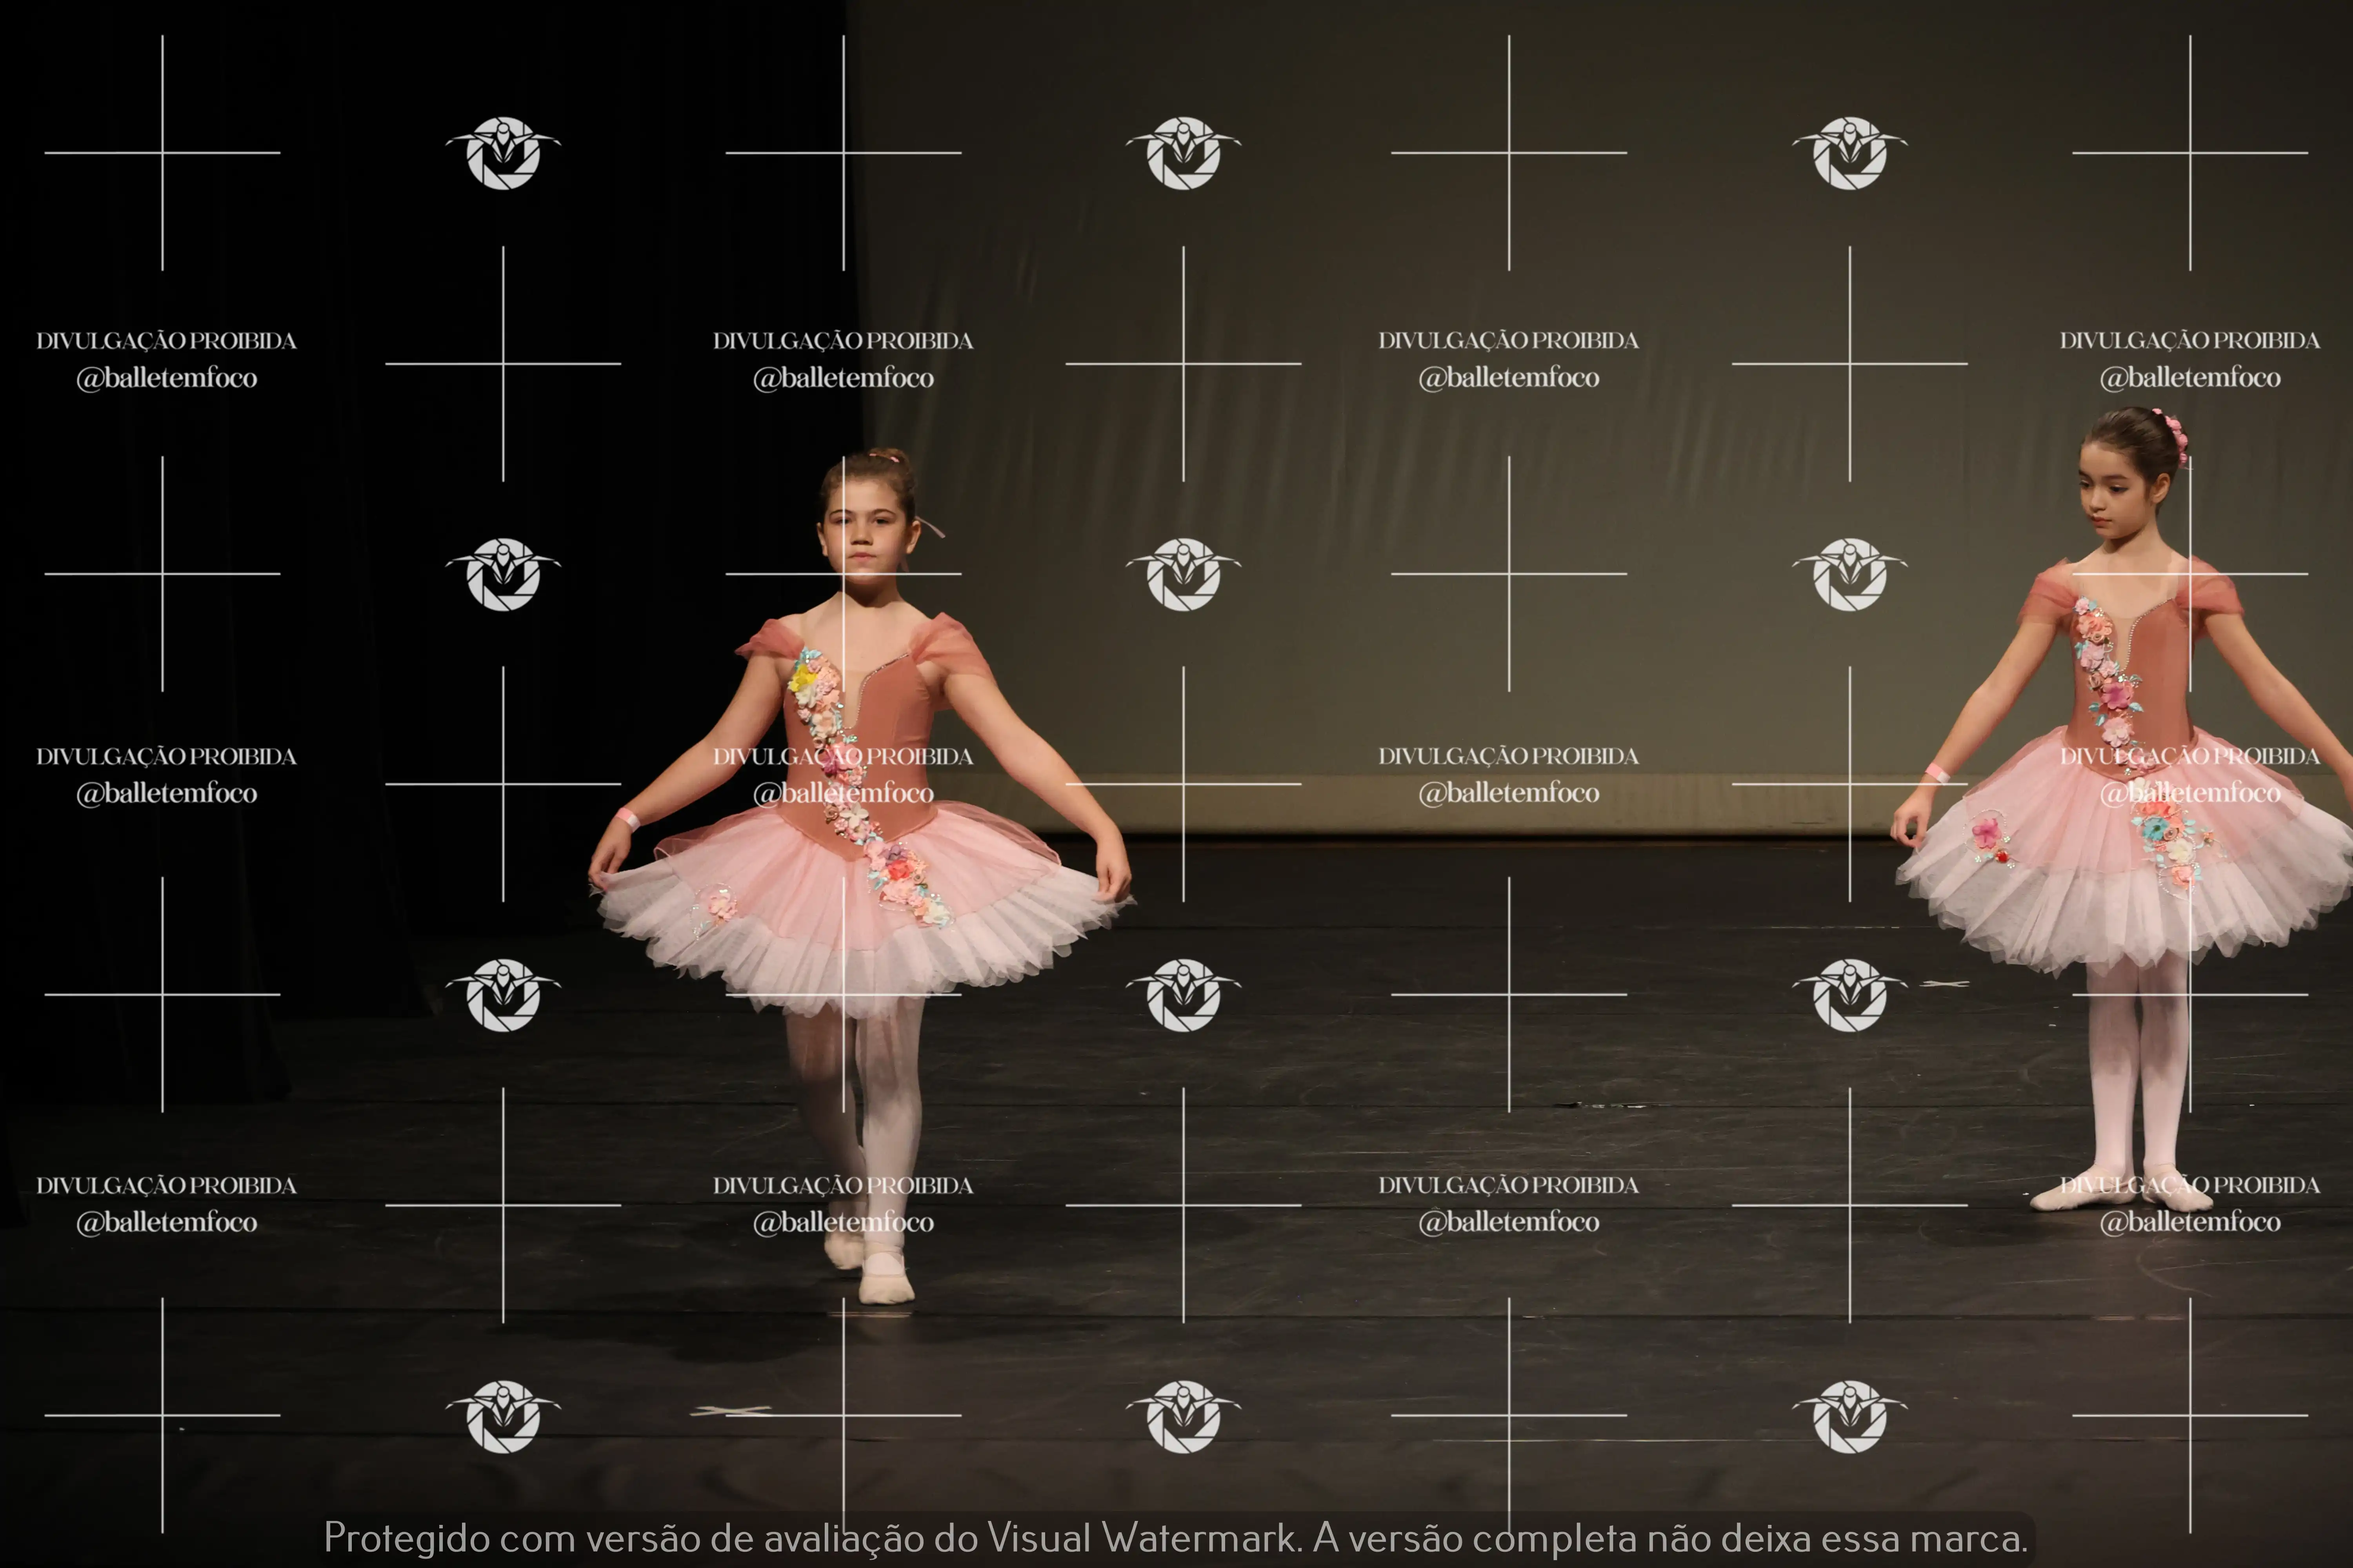This screenshot has height=1568, width=2353.
Task: Click the crosshair watermark overlapping left dancer's face
Action: pos(844,573)
